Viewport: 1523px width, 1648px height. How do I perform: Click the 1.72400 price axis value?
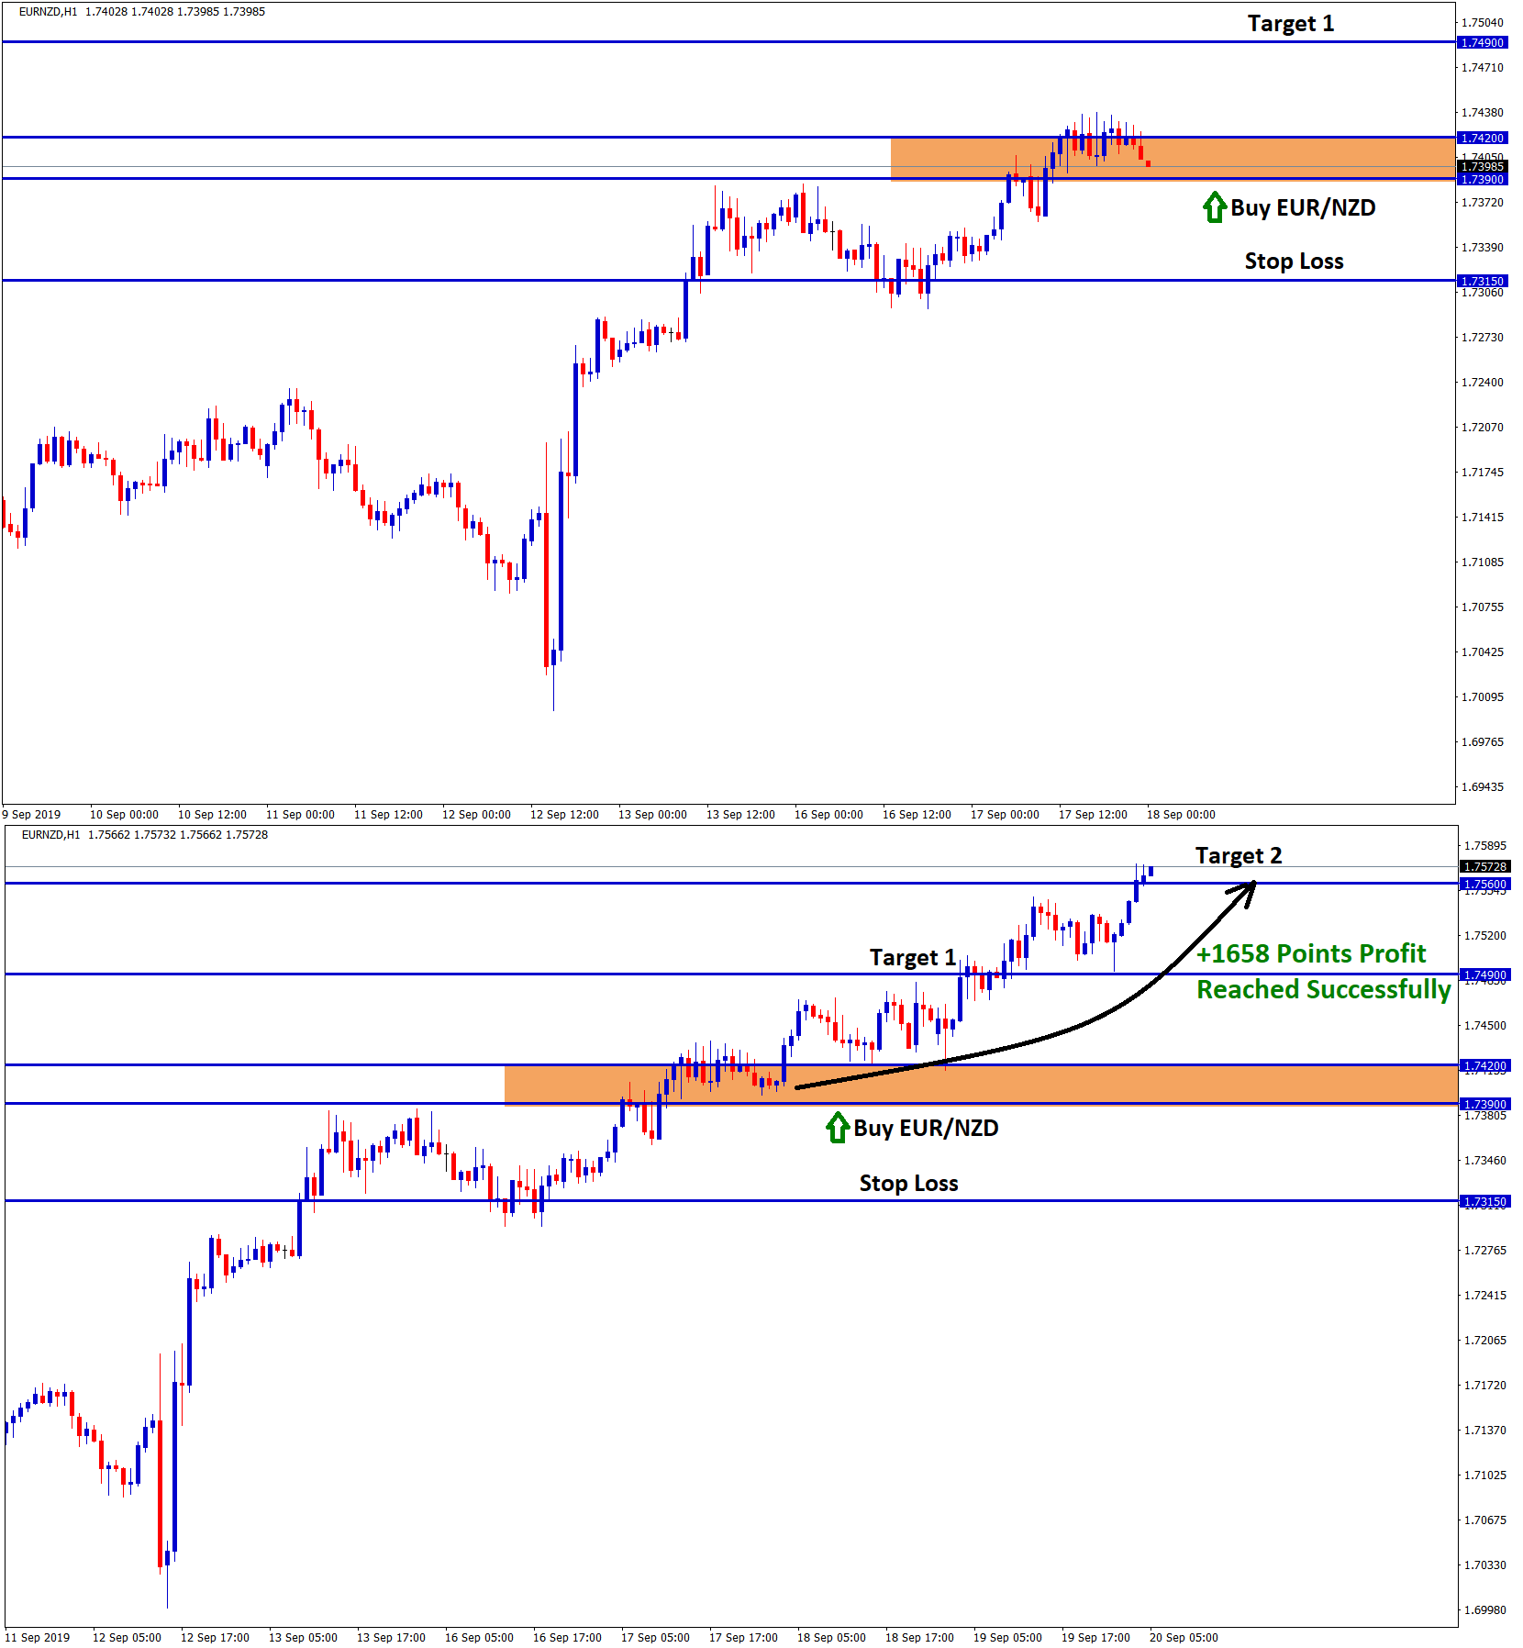point(1483,382)
